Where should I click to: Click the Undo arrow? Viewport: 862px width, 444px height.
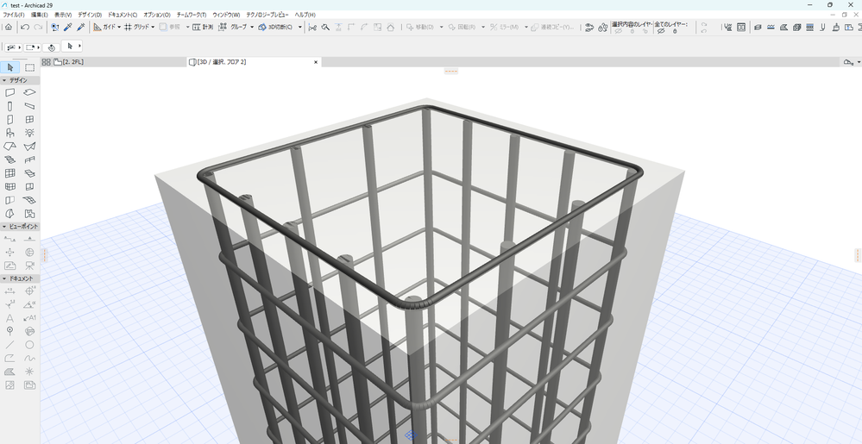tap(25, 27)
